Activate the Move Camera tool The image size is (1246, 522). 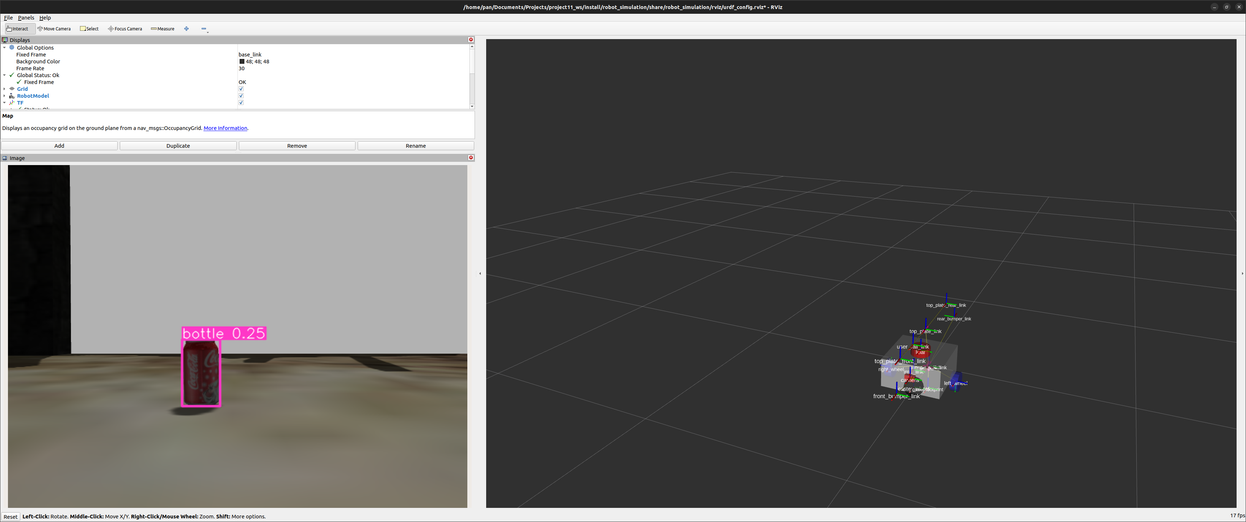(x=54, y=29)
